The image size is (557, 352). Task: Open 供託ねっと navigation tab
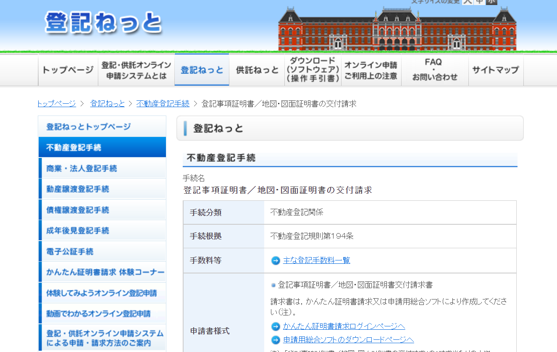point(257,70)
